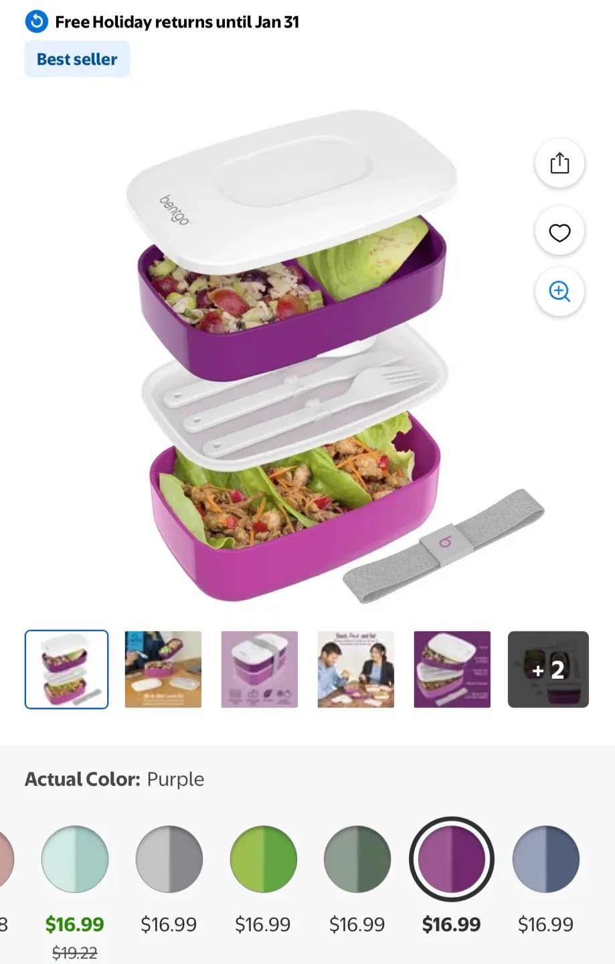Show the +2 more images tile

(548, 669)
